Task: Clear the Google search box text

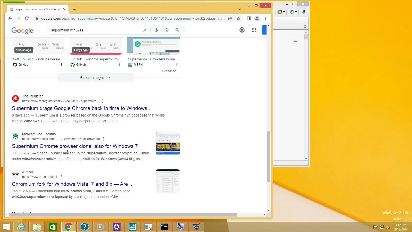Action: tap(145, 30)
